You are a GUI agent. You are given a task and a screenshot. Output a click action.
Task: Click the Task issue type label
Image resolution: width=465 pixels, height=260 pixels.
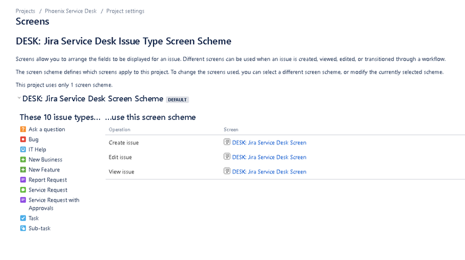33,219
